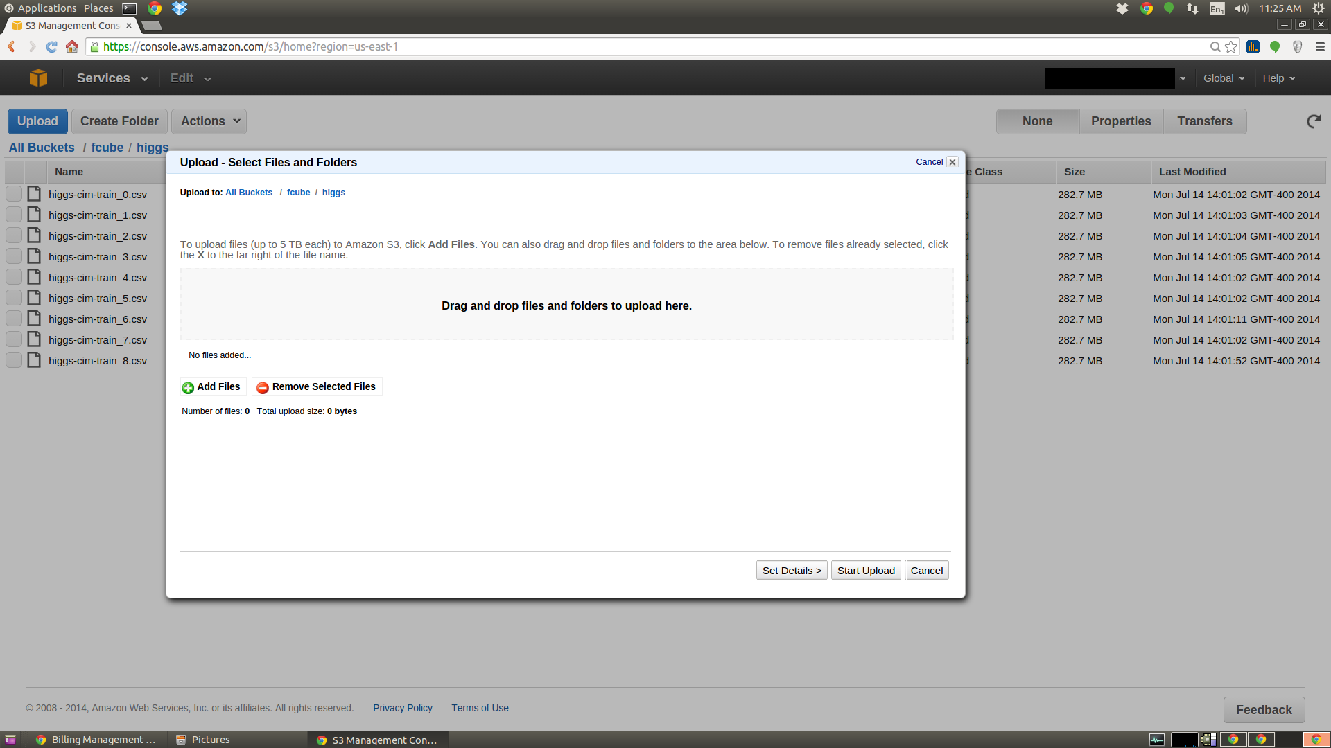Check the box for higgs-cim-train_4.csv
The width and height of the screenshot is (1331, 748).
tap(14, 277)
